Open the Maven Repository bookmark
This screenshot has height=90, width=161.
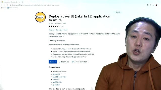pos(13,8)
